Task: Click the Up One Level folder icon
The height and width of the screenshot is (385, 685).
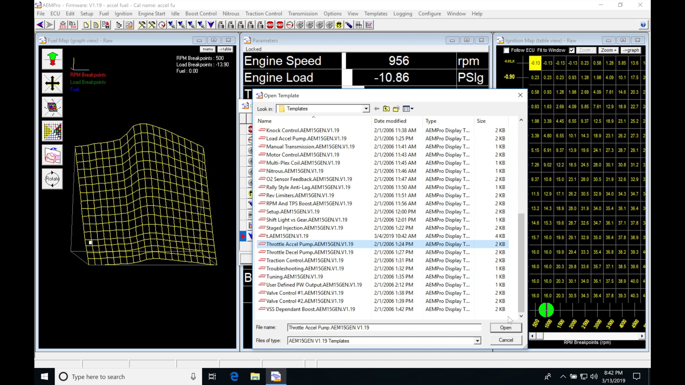Action: (386, 109)
